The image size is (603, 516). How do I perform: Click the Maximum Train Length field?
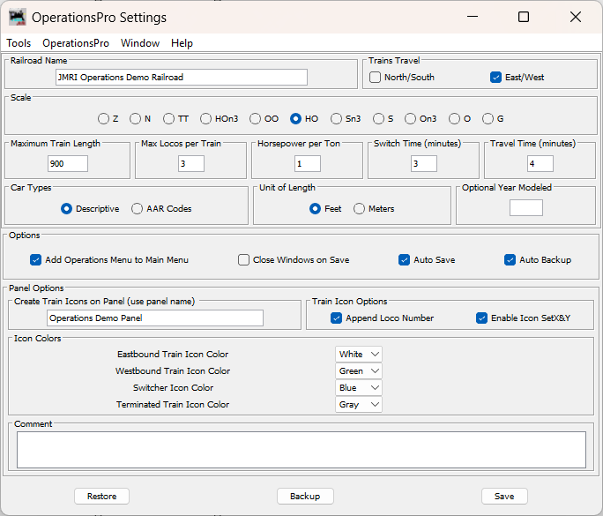pos(68,163)
